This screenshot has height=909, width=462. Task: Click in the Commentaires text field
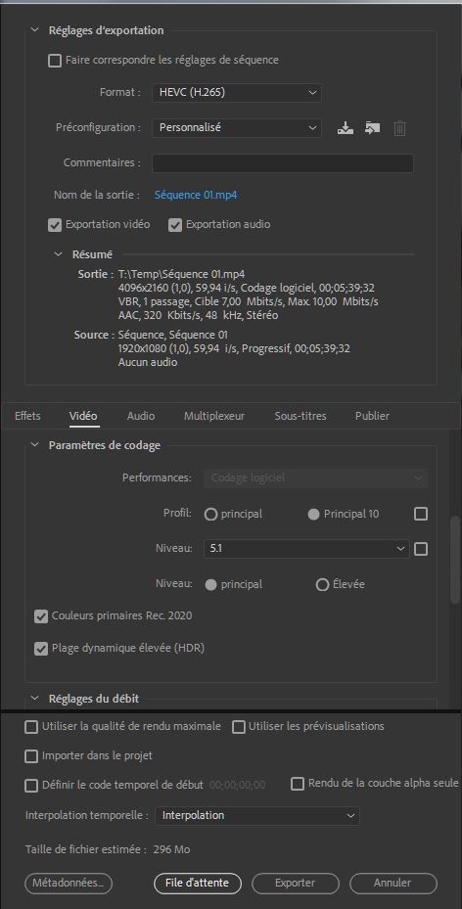coord(283,163)
